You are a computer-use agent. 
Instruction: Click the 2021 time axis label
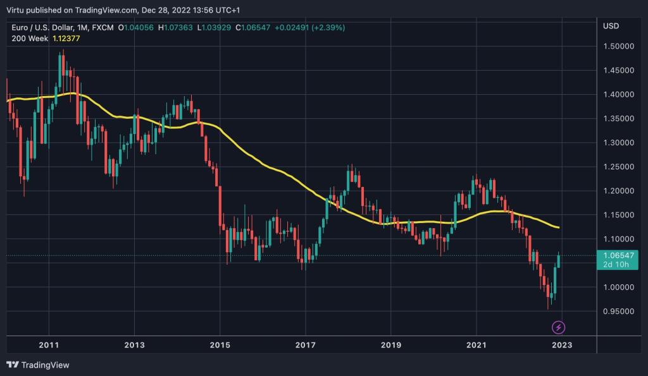coord(477,345)
